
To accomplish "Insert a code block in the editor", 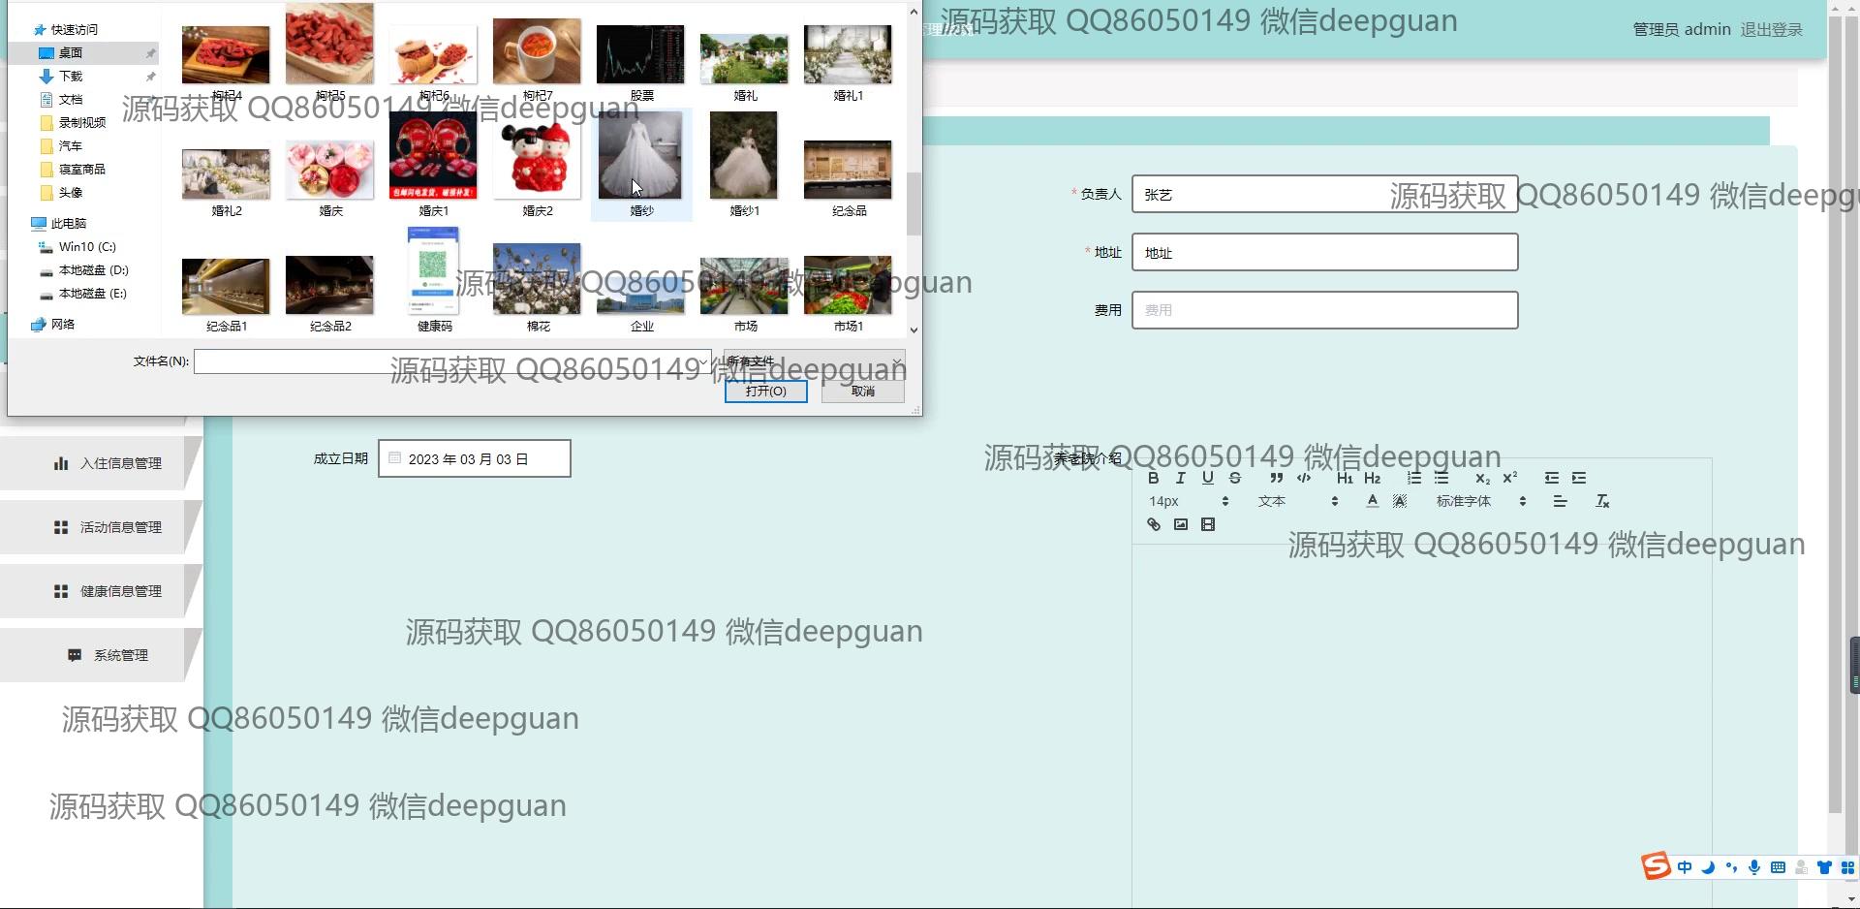I will tap(1303, 478).
